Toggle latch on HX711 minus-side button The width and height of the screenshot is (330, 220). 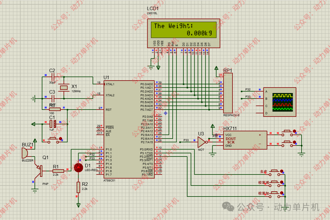tap(295, 142)
